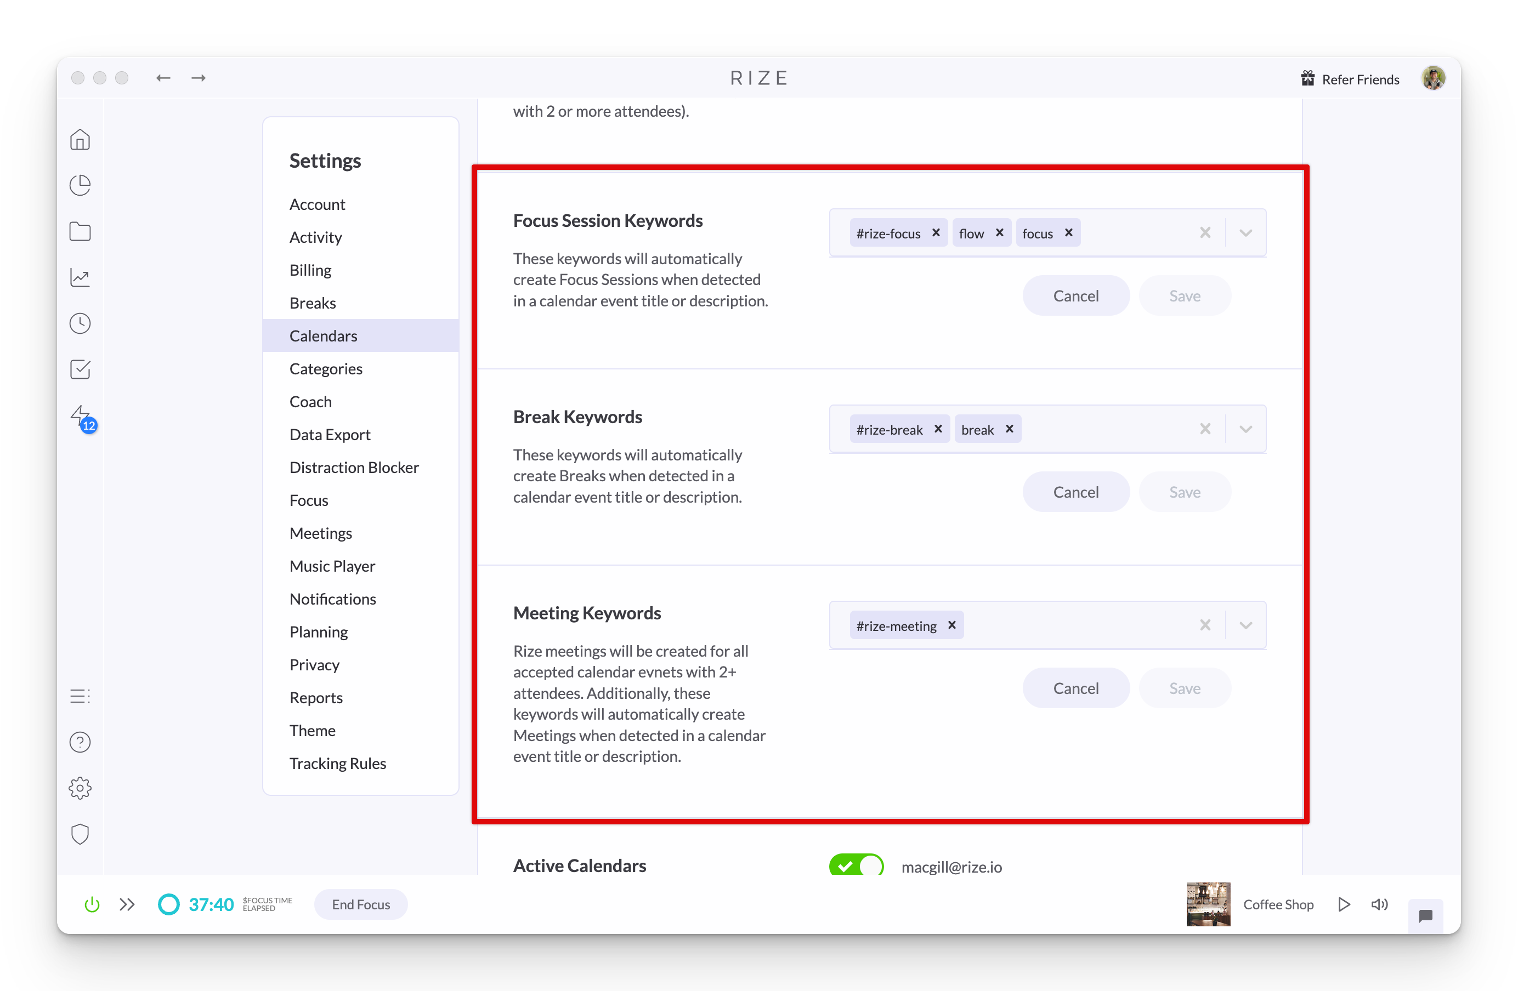Open the user profile avatar
Screen dimensions: 1518x991
pyautogui.click(x=1433, y=78)
